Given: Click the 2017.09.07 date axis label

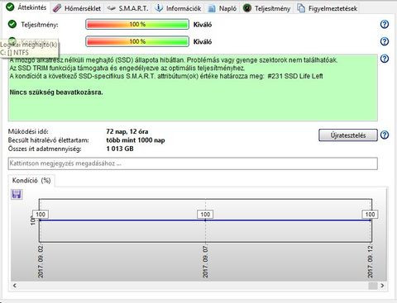Looking at the screenshot, I should pos(205,262).
